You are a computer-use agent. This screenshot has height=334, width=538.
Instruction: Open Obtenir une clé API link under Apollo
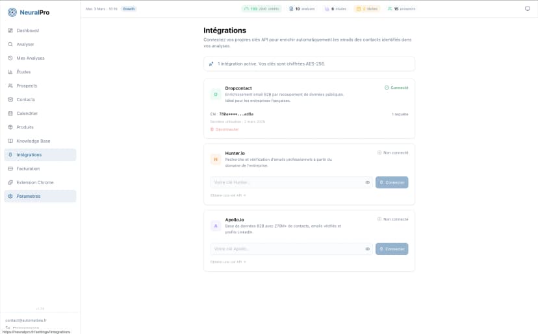[x=228, y=262]
